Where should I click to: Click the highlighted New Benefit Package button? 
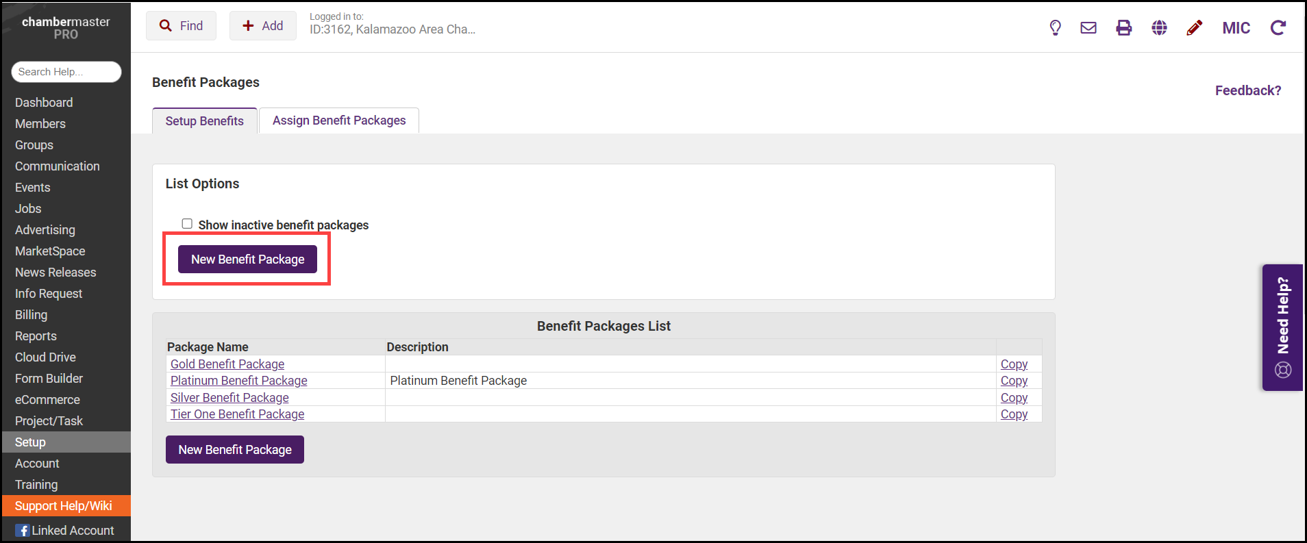[247, 260]
